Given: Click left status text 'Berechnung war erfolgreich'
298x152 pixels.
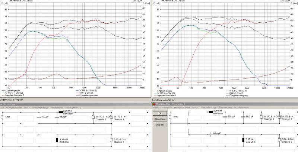Looking at the screenshot, I should (x=12, y=100).
